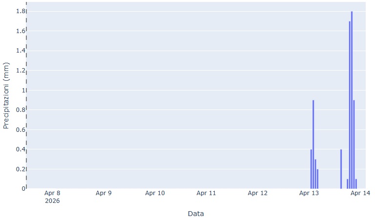The width and height of the screenshot is (375, 218).
Task: Select the isolated 0.4 mm bar between clusters
Action: 341,169
